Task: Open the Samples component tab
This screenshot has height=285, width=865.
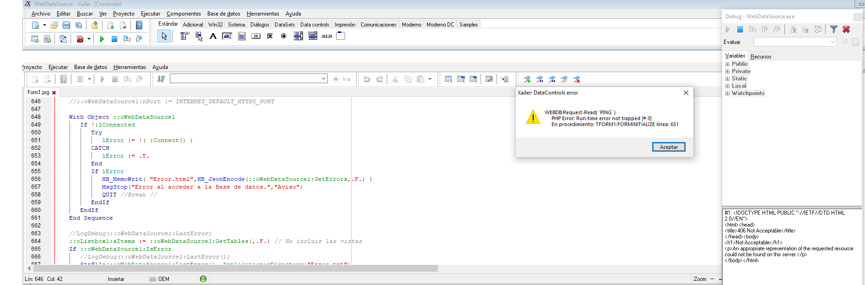Action: click(469, 25)
